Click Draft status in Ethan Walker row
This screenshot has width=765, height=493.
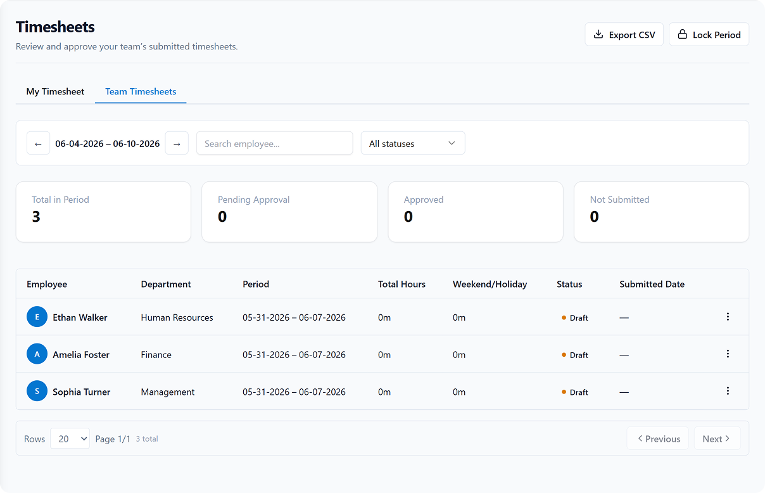[x=575, y=317]
